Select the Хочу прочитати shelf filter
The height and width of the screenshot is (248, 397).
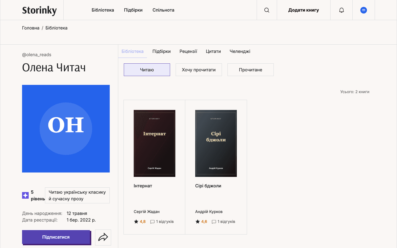[x=199, y=70]
